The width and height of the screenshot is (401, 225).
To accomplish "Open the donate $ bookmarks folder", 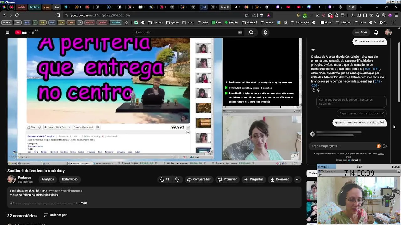I will pos(249,22).
